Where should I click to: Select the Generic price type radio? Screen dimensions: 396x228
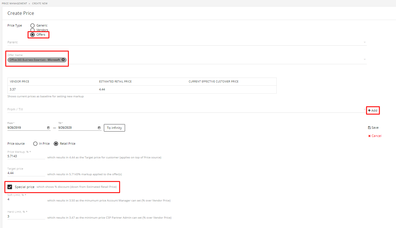click(x=32, y=25)
